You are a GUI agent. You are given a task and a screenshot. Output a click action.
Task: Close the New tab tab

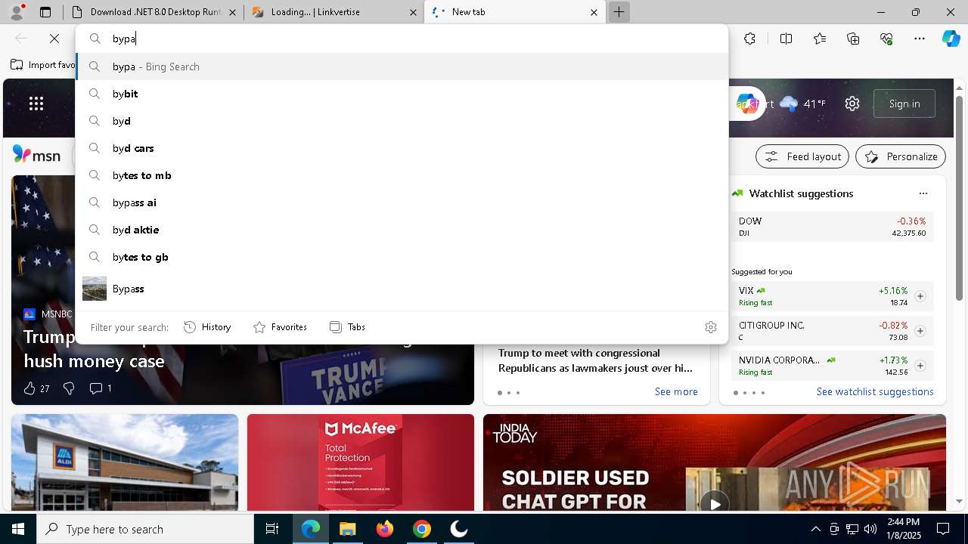point(594,12)
